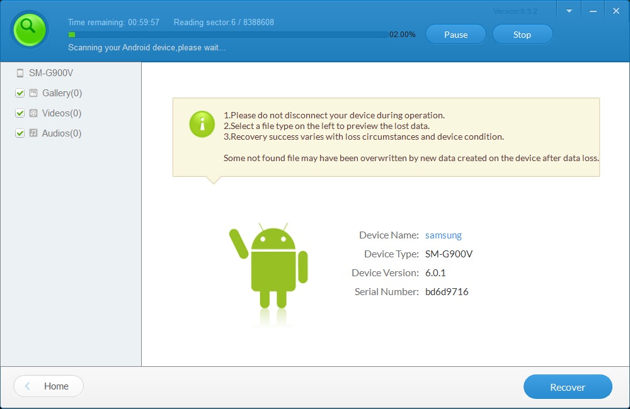Select the Gallery icon in the sidebar
630x409 pixels.
(32, 92)
